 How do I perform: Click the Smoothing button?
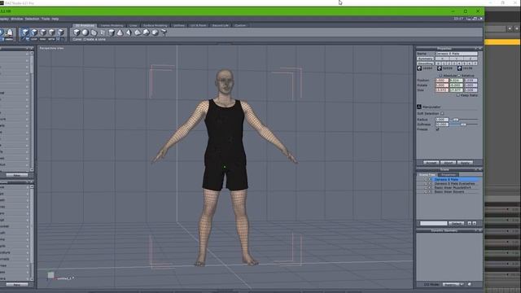(x=426, y=63)
